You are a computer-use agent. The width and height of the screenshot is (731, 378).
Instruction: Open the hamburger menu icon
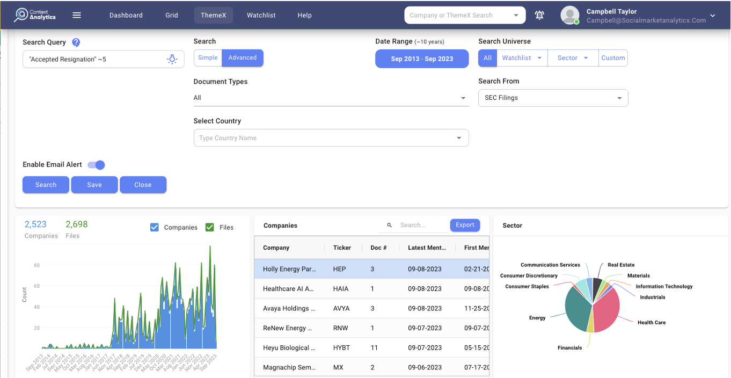(x=77, y=15)
